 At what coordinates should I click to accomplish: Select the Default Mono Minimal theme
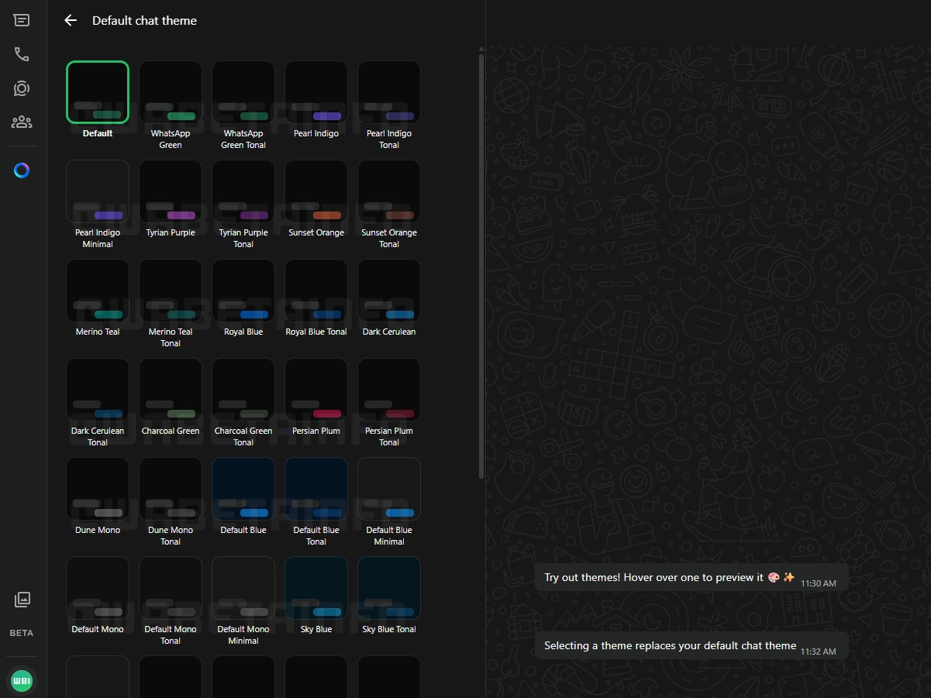[x=243, y=588]
